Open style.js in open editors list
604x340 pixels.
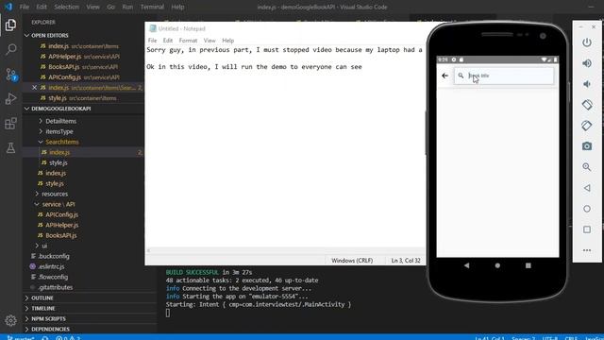tap(84, 98)
